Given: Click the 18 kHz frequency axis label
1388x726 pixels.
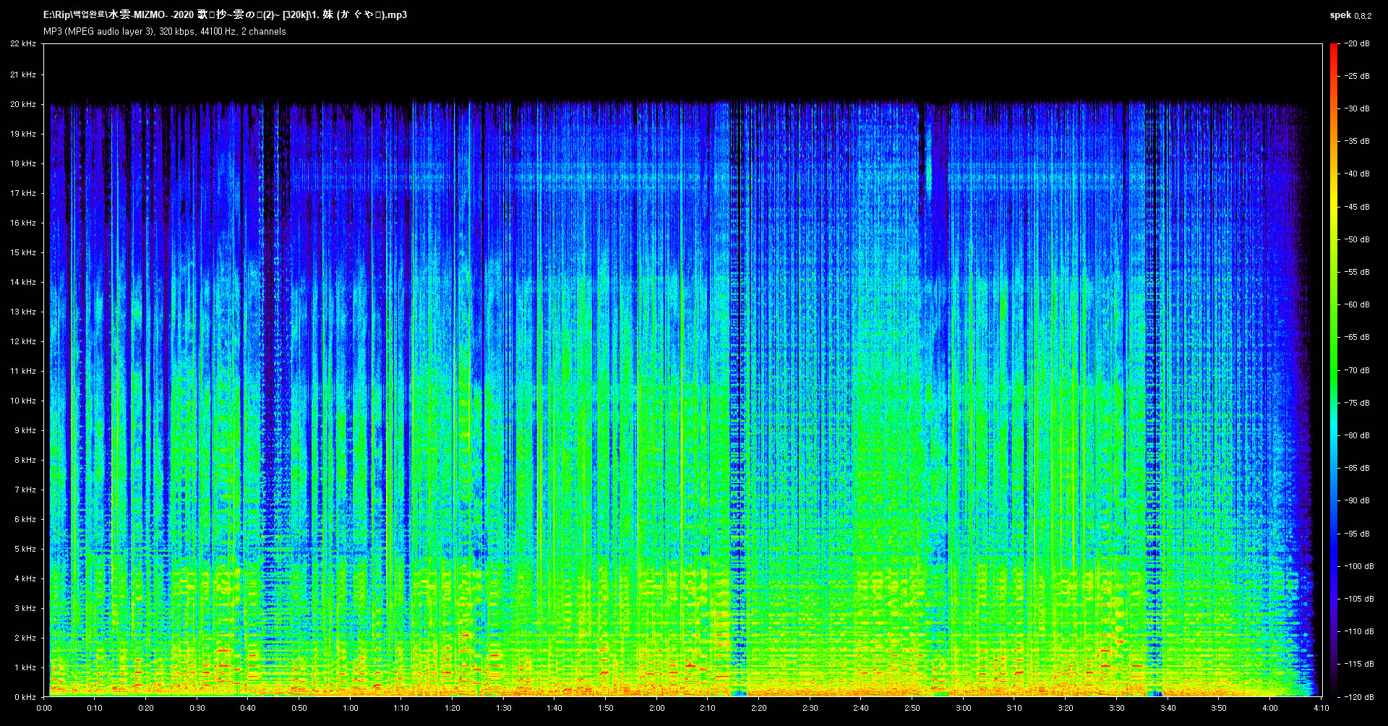Looking at the screenshot, I should (x=23, y=163).
